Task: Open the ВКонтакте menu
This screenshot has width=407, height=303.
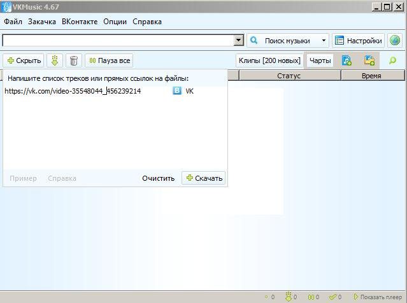Action: (80, 22)
